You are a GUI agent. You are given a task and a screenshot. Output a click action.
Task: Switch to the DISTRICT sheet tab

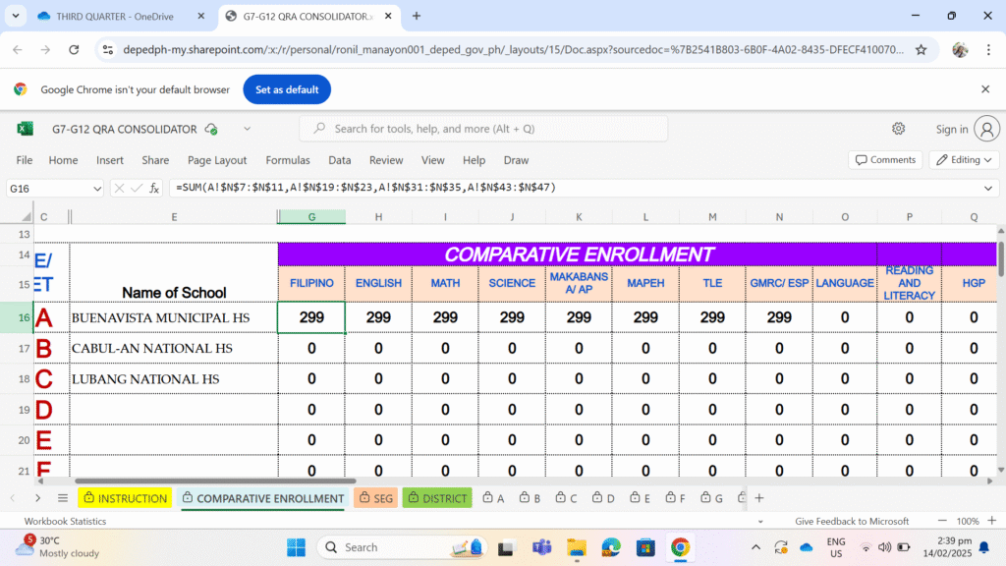point(437,498)
